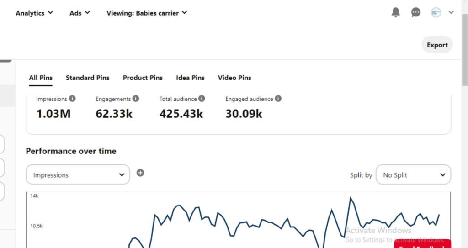Screen dimensions: 468x248
Task: Select the Idea Pins tab
Action: point(190,78)
